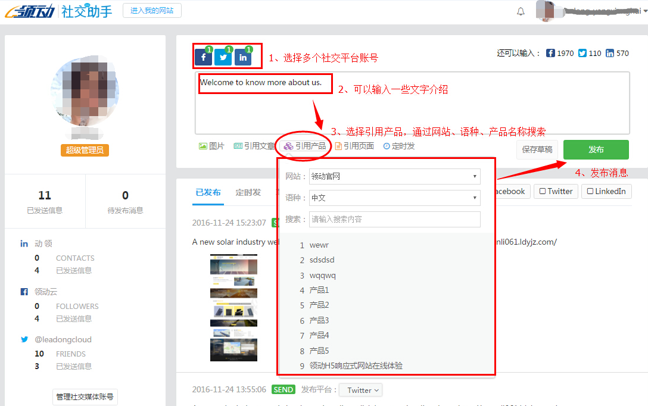This screenshot has width=648, height=406.
Task: Open the 语种 language dropdown
Action: 394,198
